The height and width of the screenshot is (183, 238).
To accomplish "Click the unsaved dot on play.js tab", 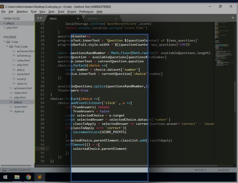I will (78, 19).
